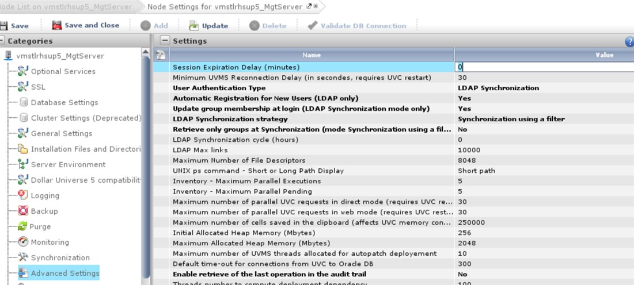Click the green Purge icon

(22, 226)
